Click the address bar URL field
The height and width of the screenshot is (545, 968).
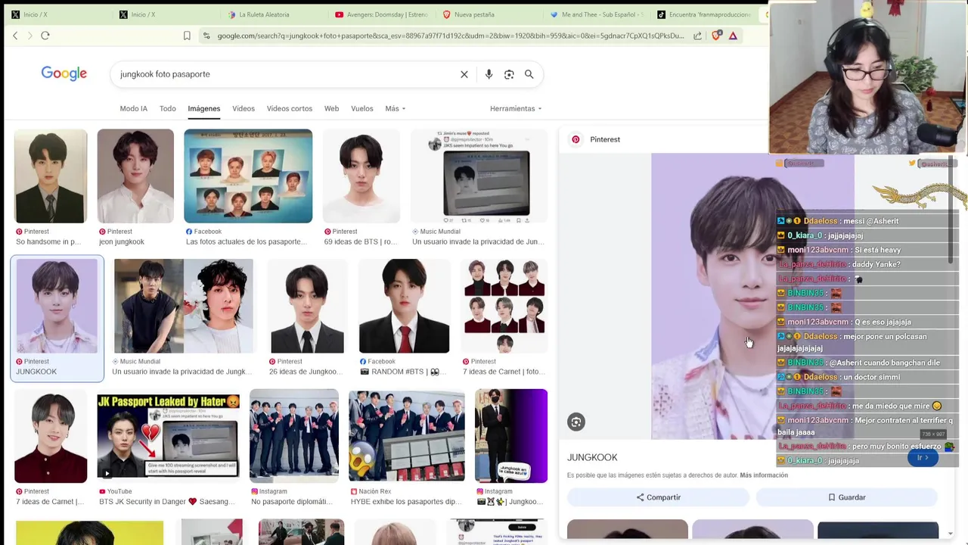(450, 36)
